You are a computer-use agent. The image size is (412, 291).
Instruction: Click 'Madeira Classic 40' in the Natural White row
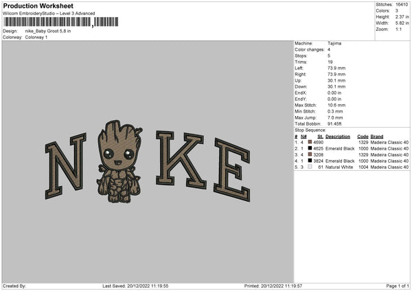(x=389, y=167)
